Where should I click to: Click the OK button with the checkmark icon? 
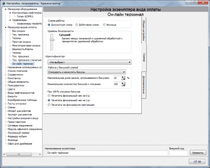(x=197, y=162)
